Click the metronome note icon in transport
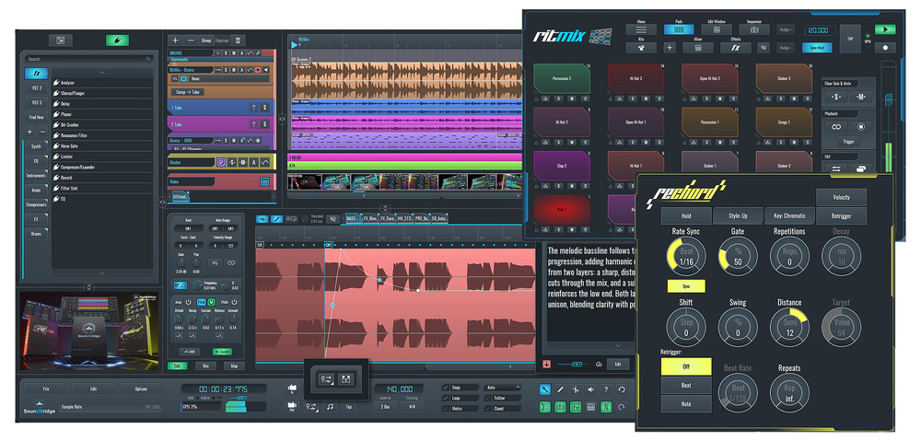 [x=331, y=405]
